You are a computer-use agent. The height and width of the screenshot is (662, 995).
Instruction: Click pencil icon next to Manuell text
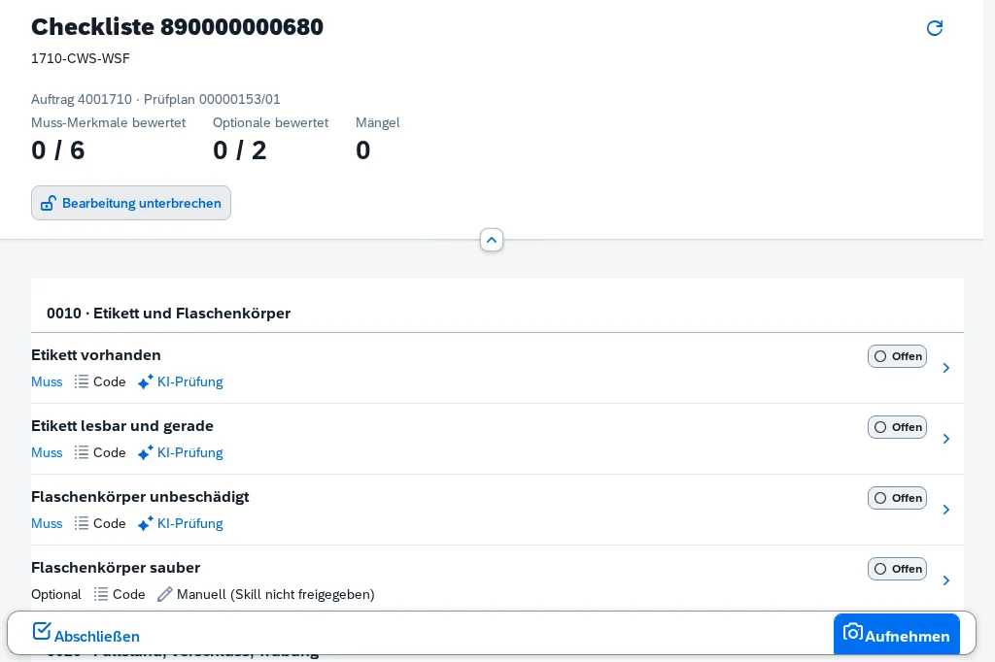click(165, 594)
